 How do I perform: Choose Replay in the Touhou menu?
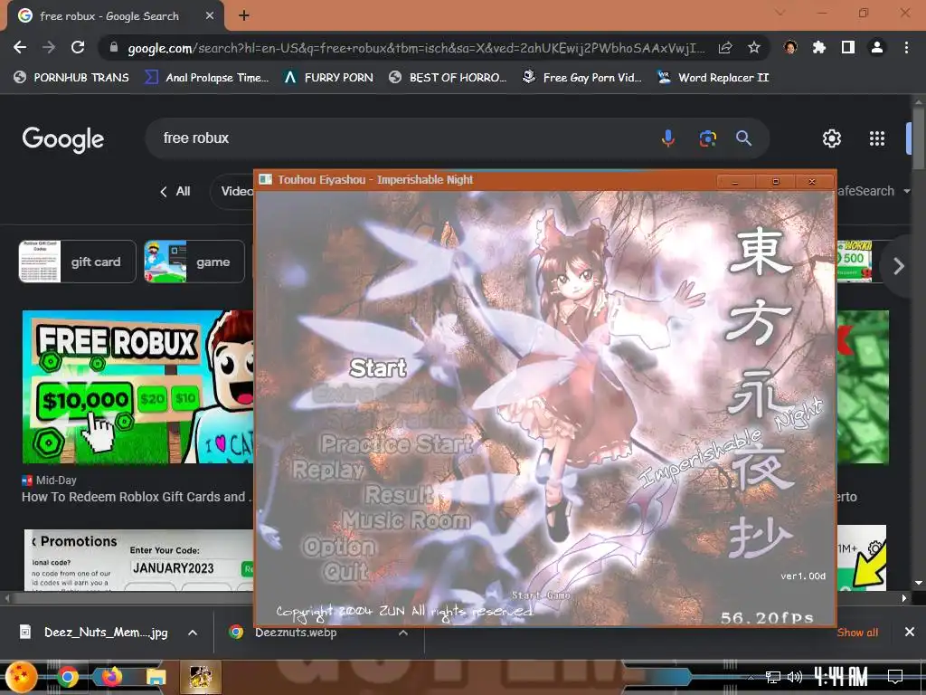tap(329, 470)
